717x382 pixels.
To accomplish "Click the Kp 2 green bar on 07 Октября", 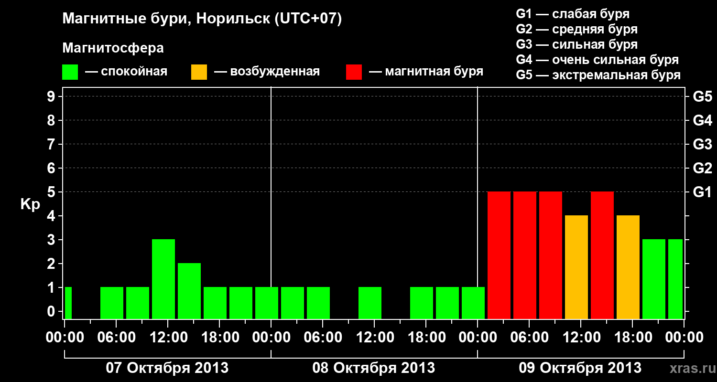I will click(189, 291).
